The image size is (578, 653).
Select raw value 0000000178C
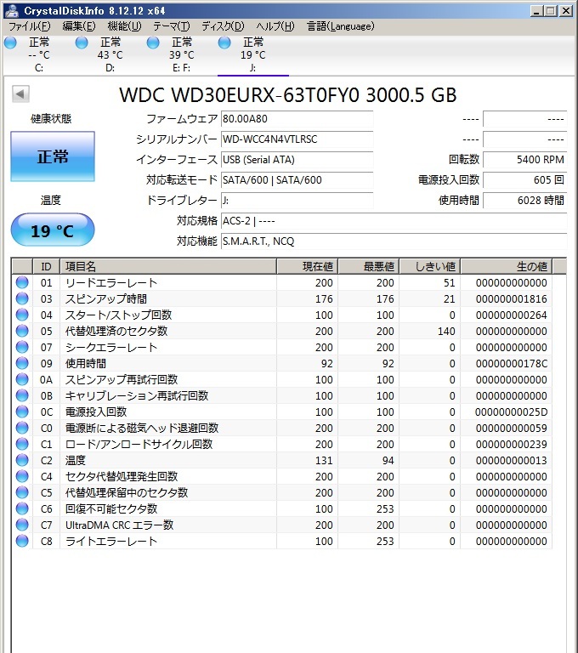click(512, 364)
